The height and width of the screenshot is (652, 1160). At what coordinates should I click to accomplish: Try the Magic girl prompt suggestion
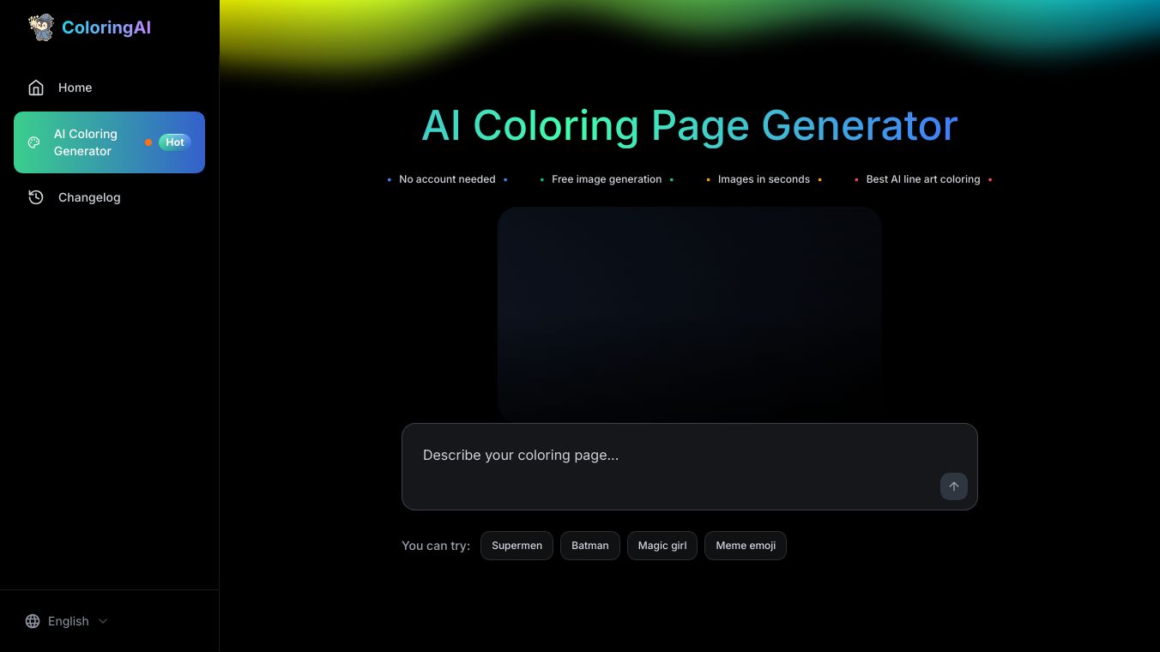coord(662,546)
